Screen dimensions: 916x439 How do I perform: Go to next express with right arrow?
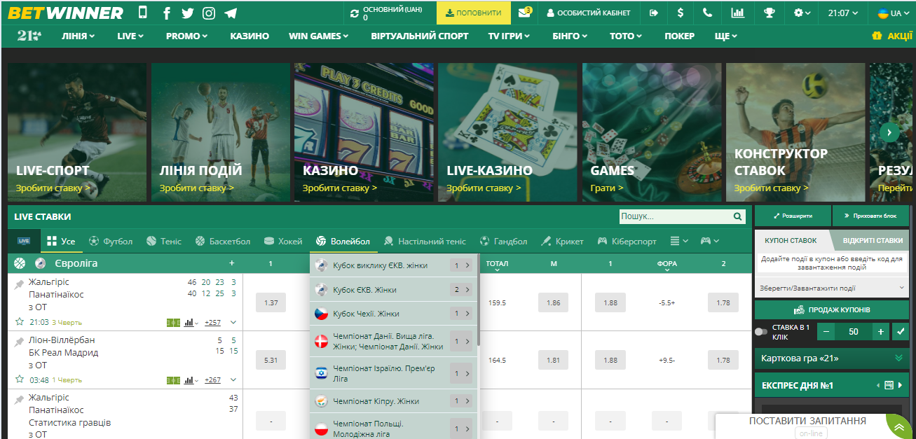tap(901, 385)
